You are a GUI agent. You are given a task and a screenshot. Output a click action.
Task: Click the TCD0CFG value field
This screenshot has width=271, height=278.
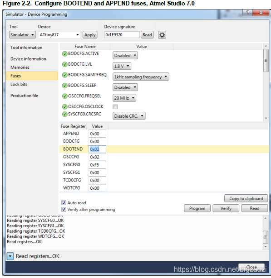(x=97, y=181)
